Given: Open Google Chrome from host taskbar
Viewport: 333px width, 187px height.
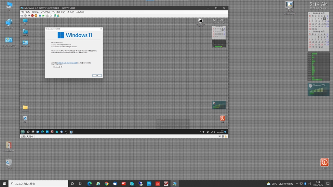Looking at the screenshot, I should 106,184.
